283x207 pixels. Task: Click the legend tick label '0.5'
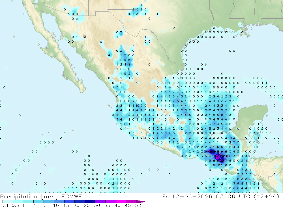pos(15,205)
